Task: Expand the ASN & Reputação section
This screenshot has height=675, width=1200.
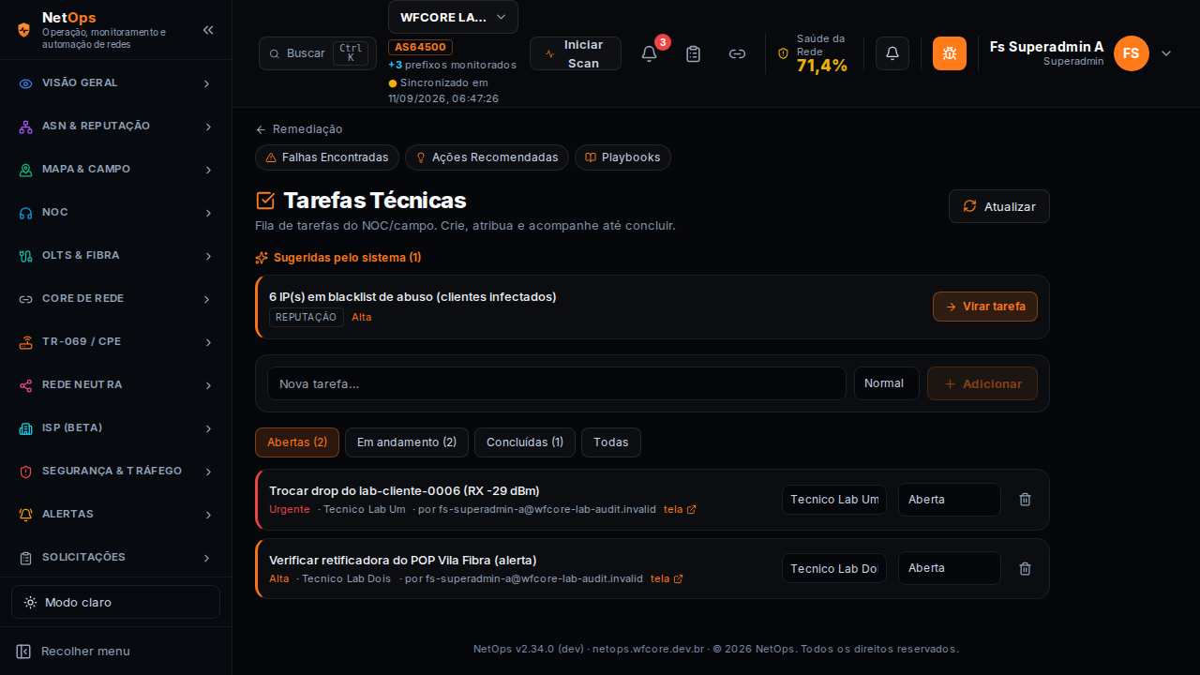Action: pyautogui.click(x=207, y=127)
